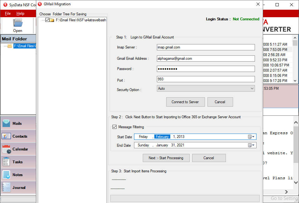Toggle the Message Filtering checkbox
The height and width of the screenshot is (203, 299).
click(114, 127)
